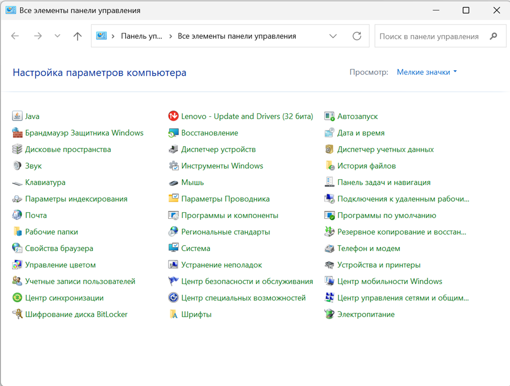This screenshot has width=510, height=386.
Task: Open the Звук speaker icon
Action: pos(17,166)
